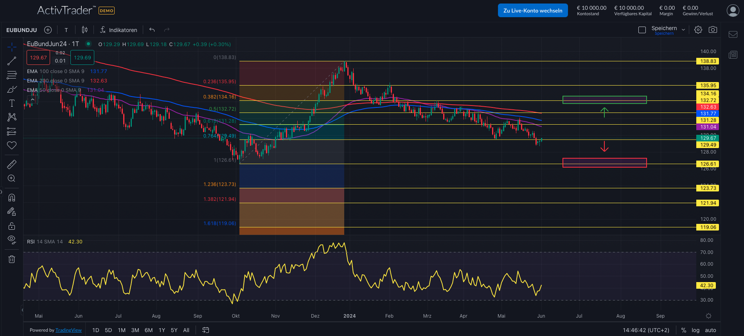The height and width of the screenshot is (336, 744).
Task: Open the T timeframe interval selector
Action: tap(66, 30)
